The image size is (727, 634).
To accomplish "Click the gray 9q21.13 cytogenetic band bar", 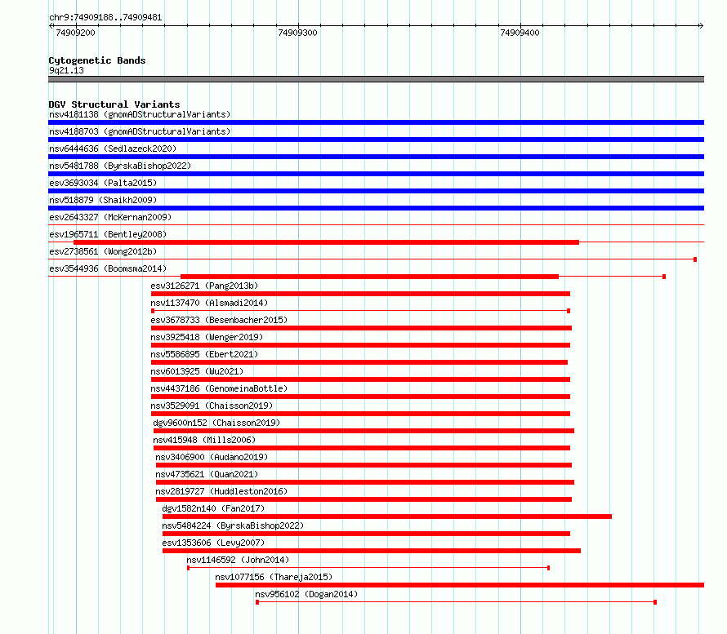I will click(376, 79).
